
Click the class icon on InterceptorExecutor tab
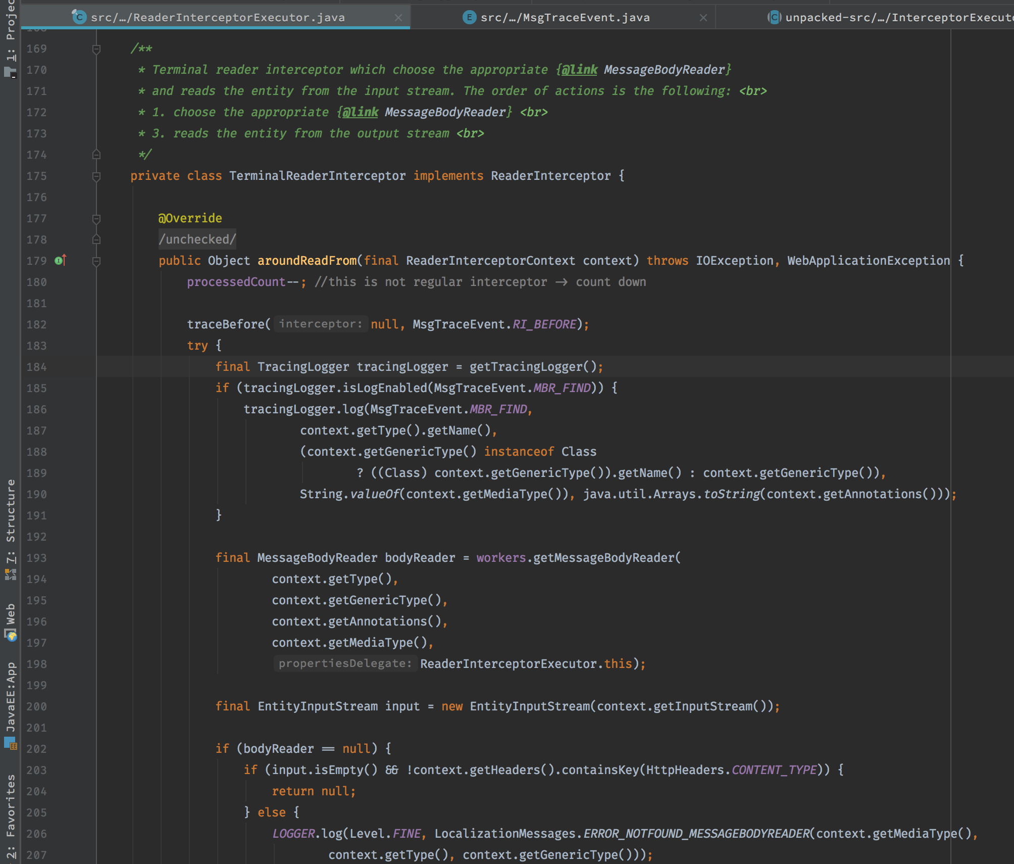pyautogui.click(x=774, y=18)
